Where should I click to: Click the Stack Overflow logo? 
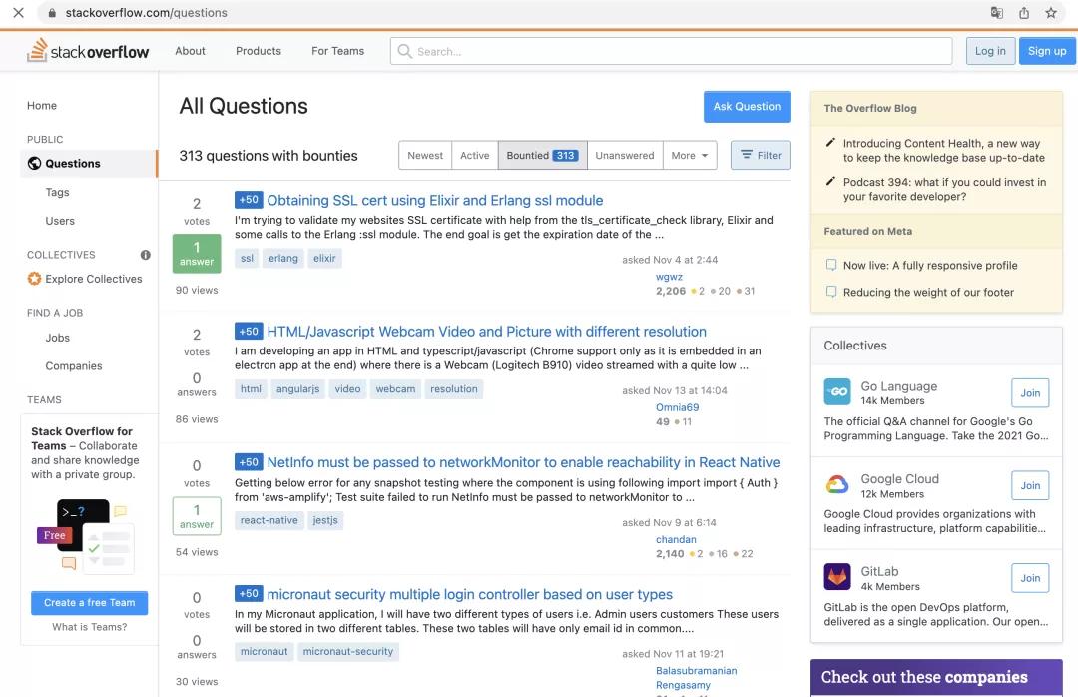click(x=88, y=51)
